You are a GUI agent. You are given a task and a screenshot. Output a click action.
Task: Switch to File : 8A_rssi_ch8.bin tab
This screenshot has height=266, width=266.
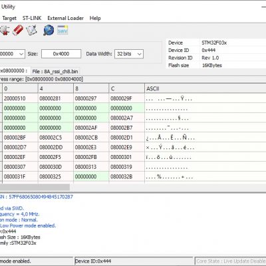click(x=55, y=71)
